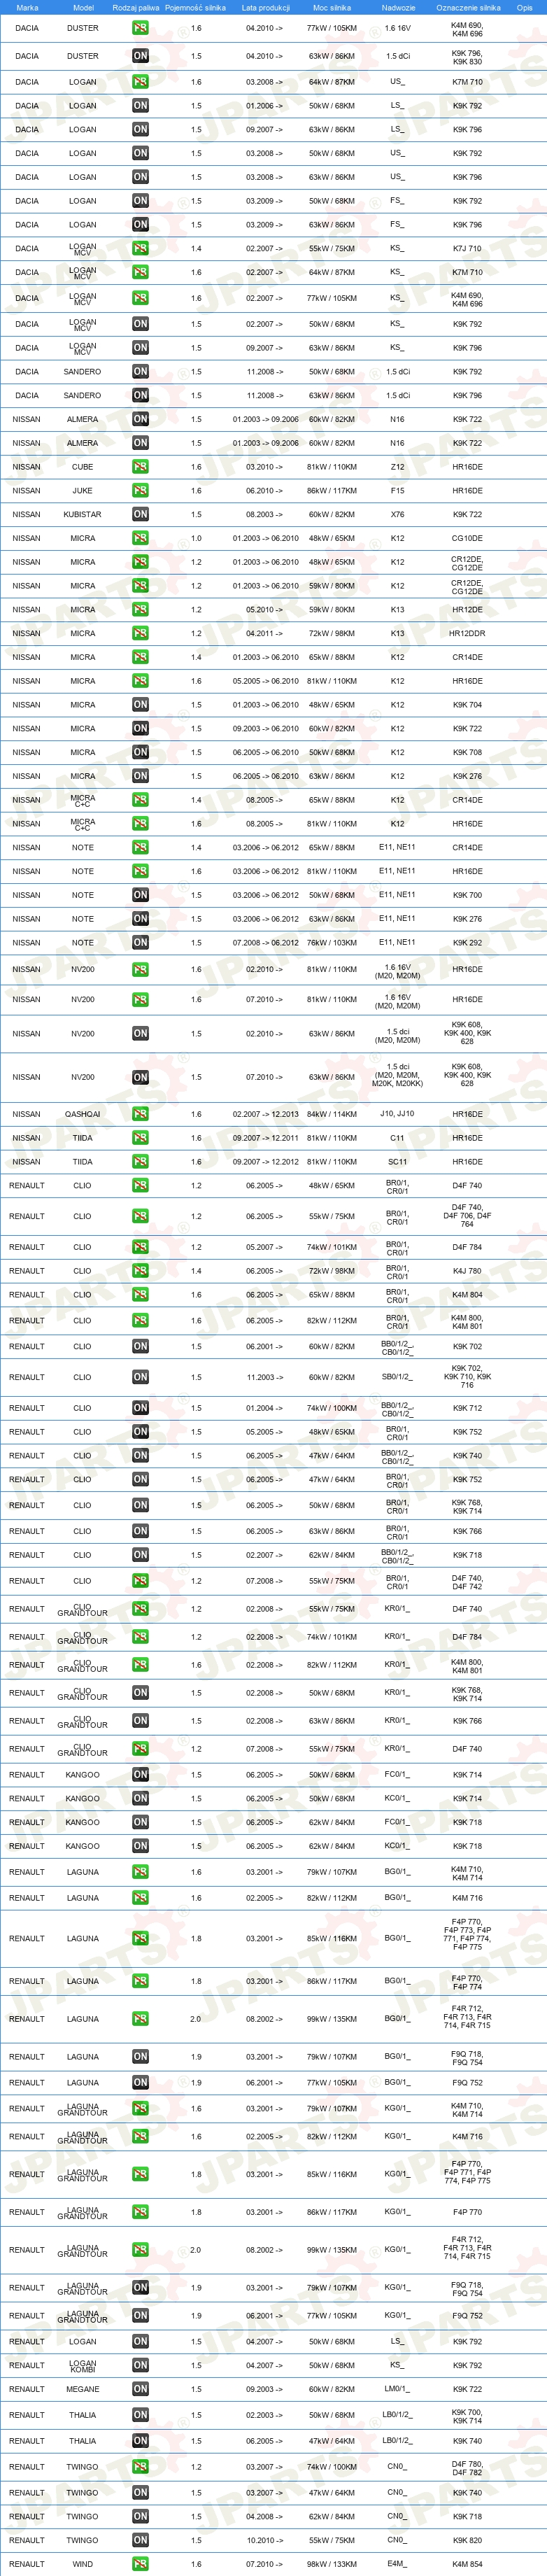Click the Rodzaj paliwa column header
Viewport: 547px width, 2576px height.
click(x=136, y=7)
